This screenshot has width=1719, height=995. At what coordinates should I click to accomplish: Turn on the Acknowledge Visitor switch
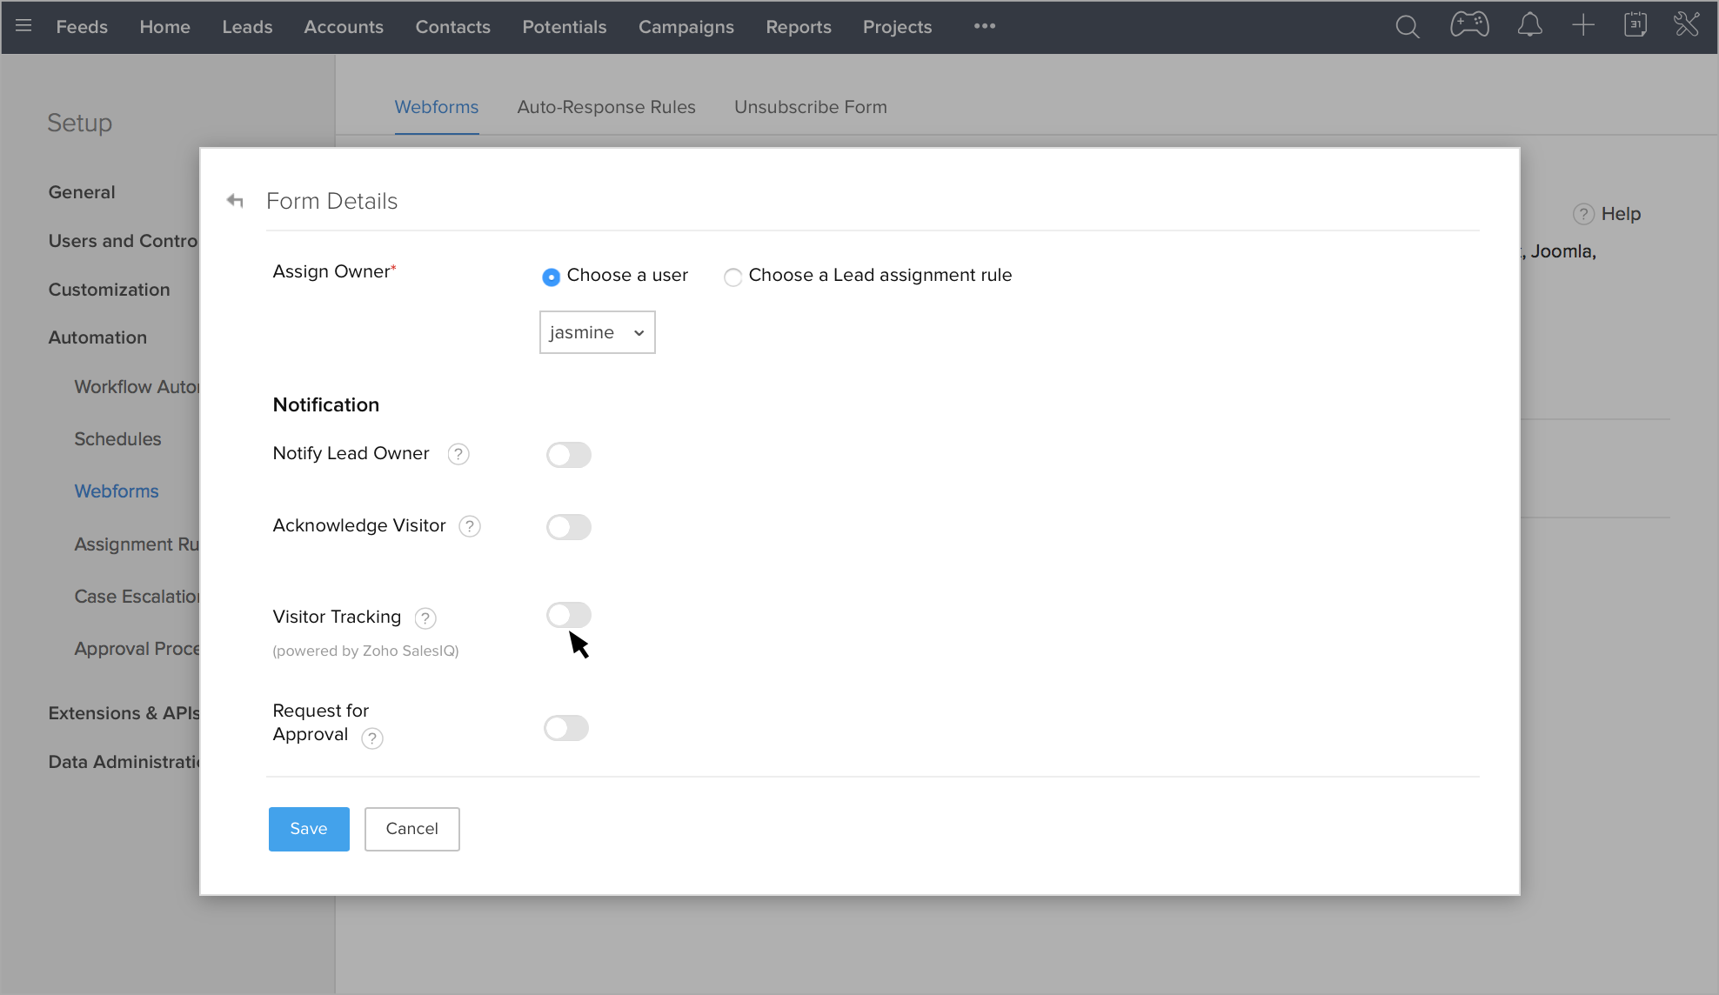click(x=569, y=527)
